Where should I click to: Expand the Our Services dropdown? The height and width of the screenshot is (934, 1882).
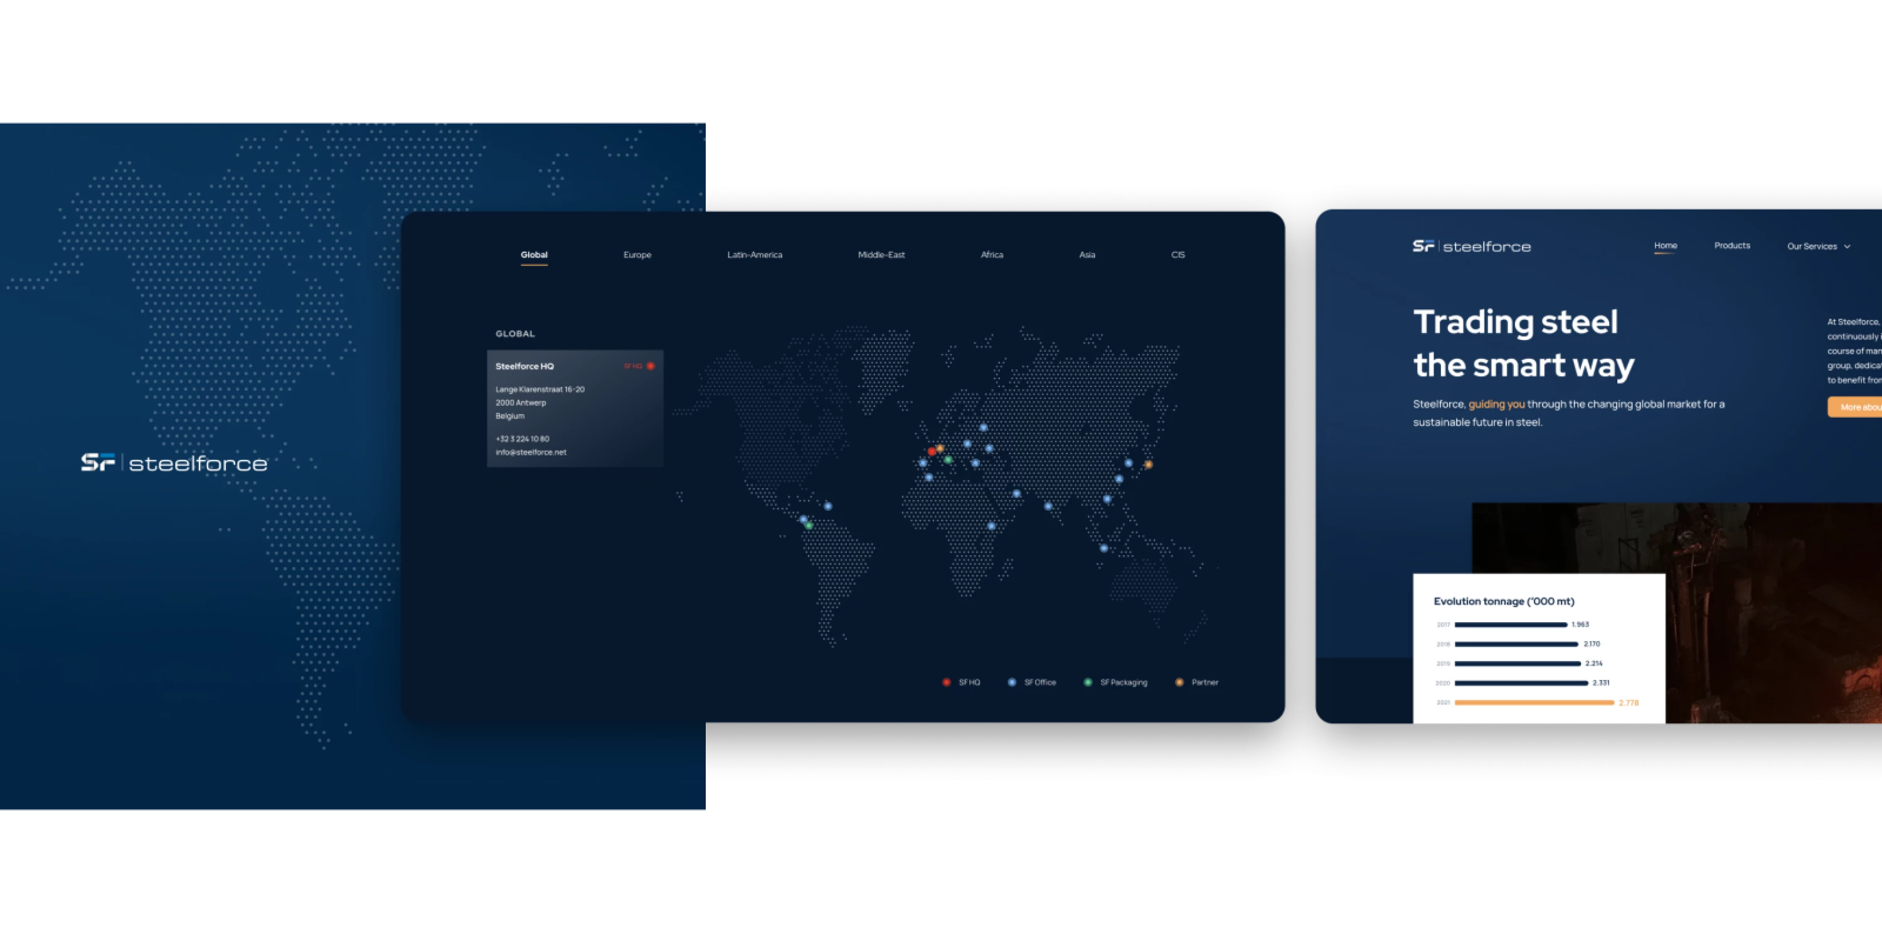click(1819, 247)
